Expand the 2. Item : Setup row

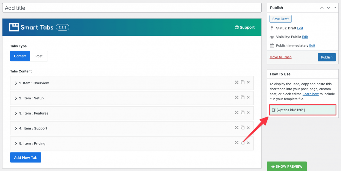132,98
